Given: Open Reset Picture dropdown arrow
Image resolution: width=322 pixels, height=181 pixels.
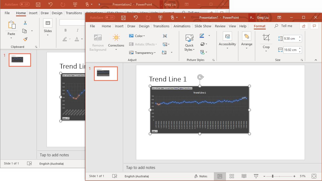Looking at the screenshot, I should [172, 53].
